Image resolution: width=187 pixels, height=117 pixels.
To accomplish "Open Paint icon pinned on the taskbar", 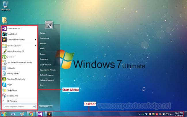I will click(22, 114).
